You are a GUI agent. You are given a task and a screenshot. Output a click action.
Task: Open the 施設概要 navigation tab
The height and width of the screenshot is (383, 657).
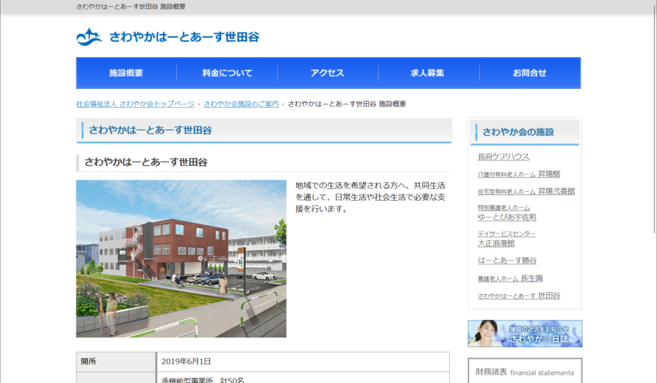coord(126,73)
